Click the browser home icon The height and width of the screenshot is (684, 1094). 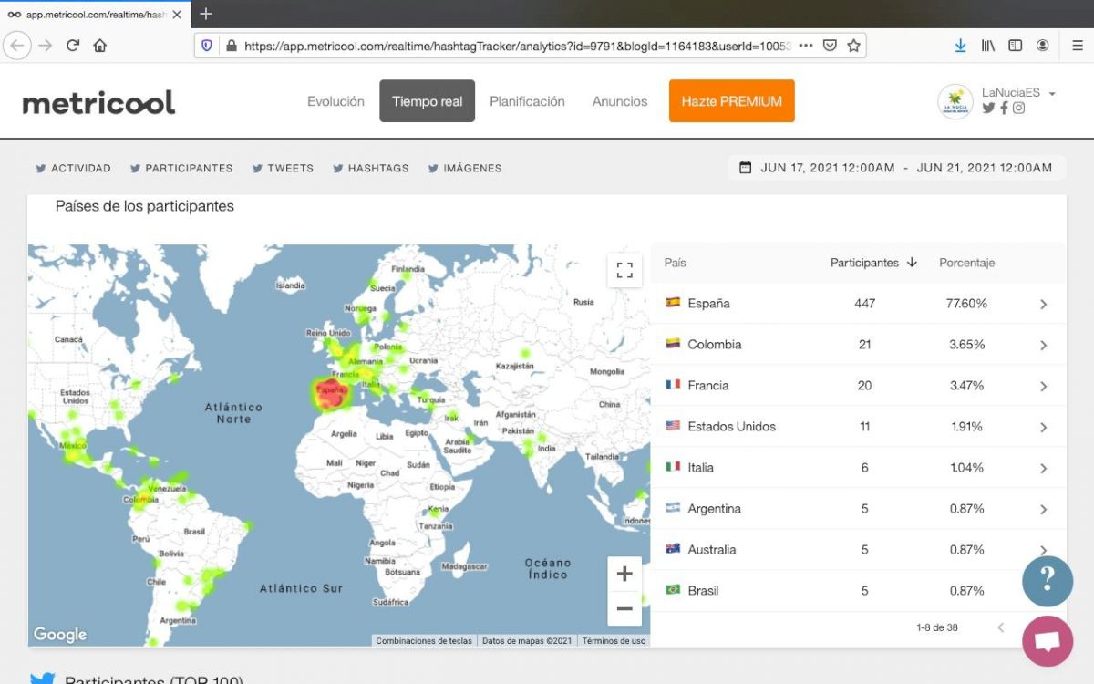tap(100, 46)
